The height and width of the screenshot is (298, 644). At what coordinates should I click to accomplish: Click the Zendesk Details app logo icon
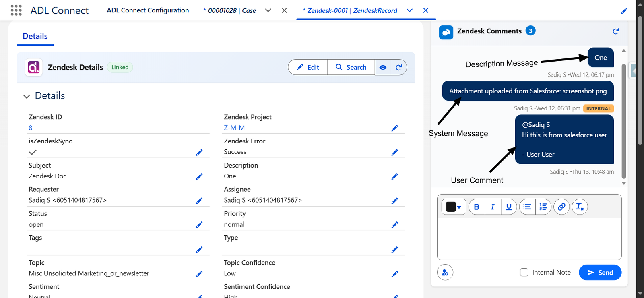34,67
